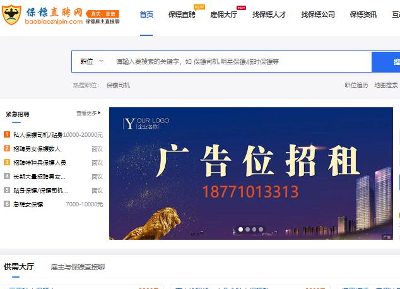400x289 pixels.
Task: Select the fourth carousel indicator dot
Action: pyautogui.click(x=261, y=230)
